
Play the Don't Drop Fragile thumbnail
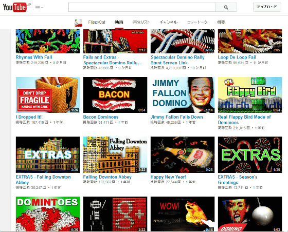[48, 95]
